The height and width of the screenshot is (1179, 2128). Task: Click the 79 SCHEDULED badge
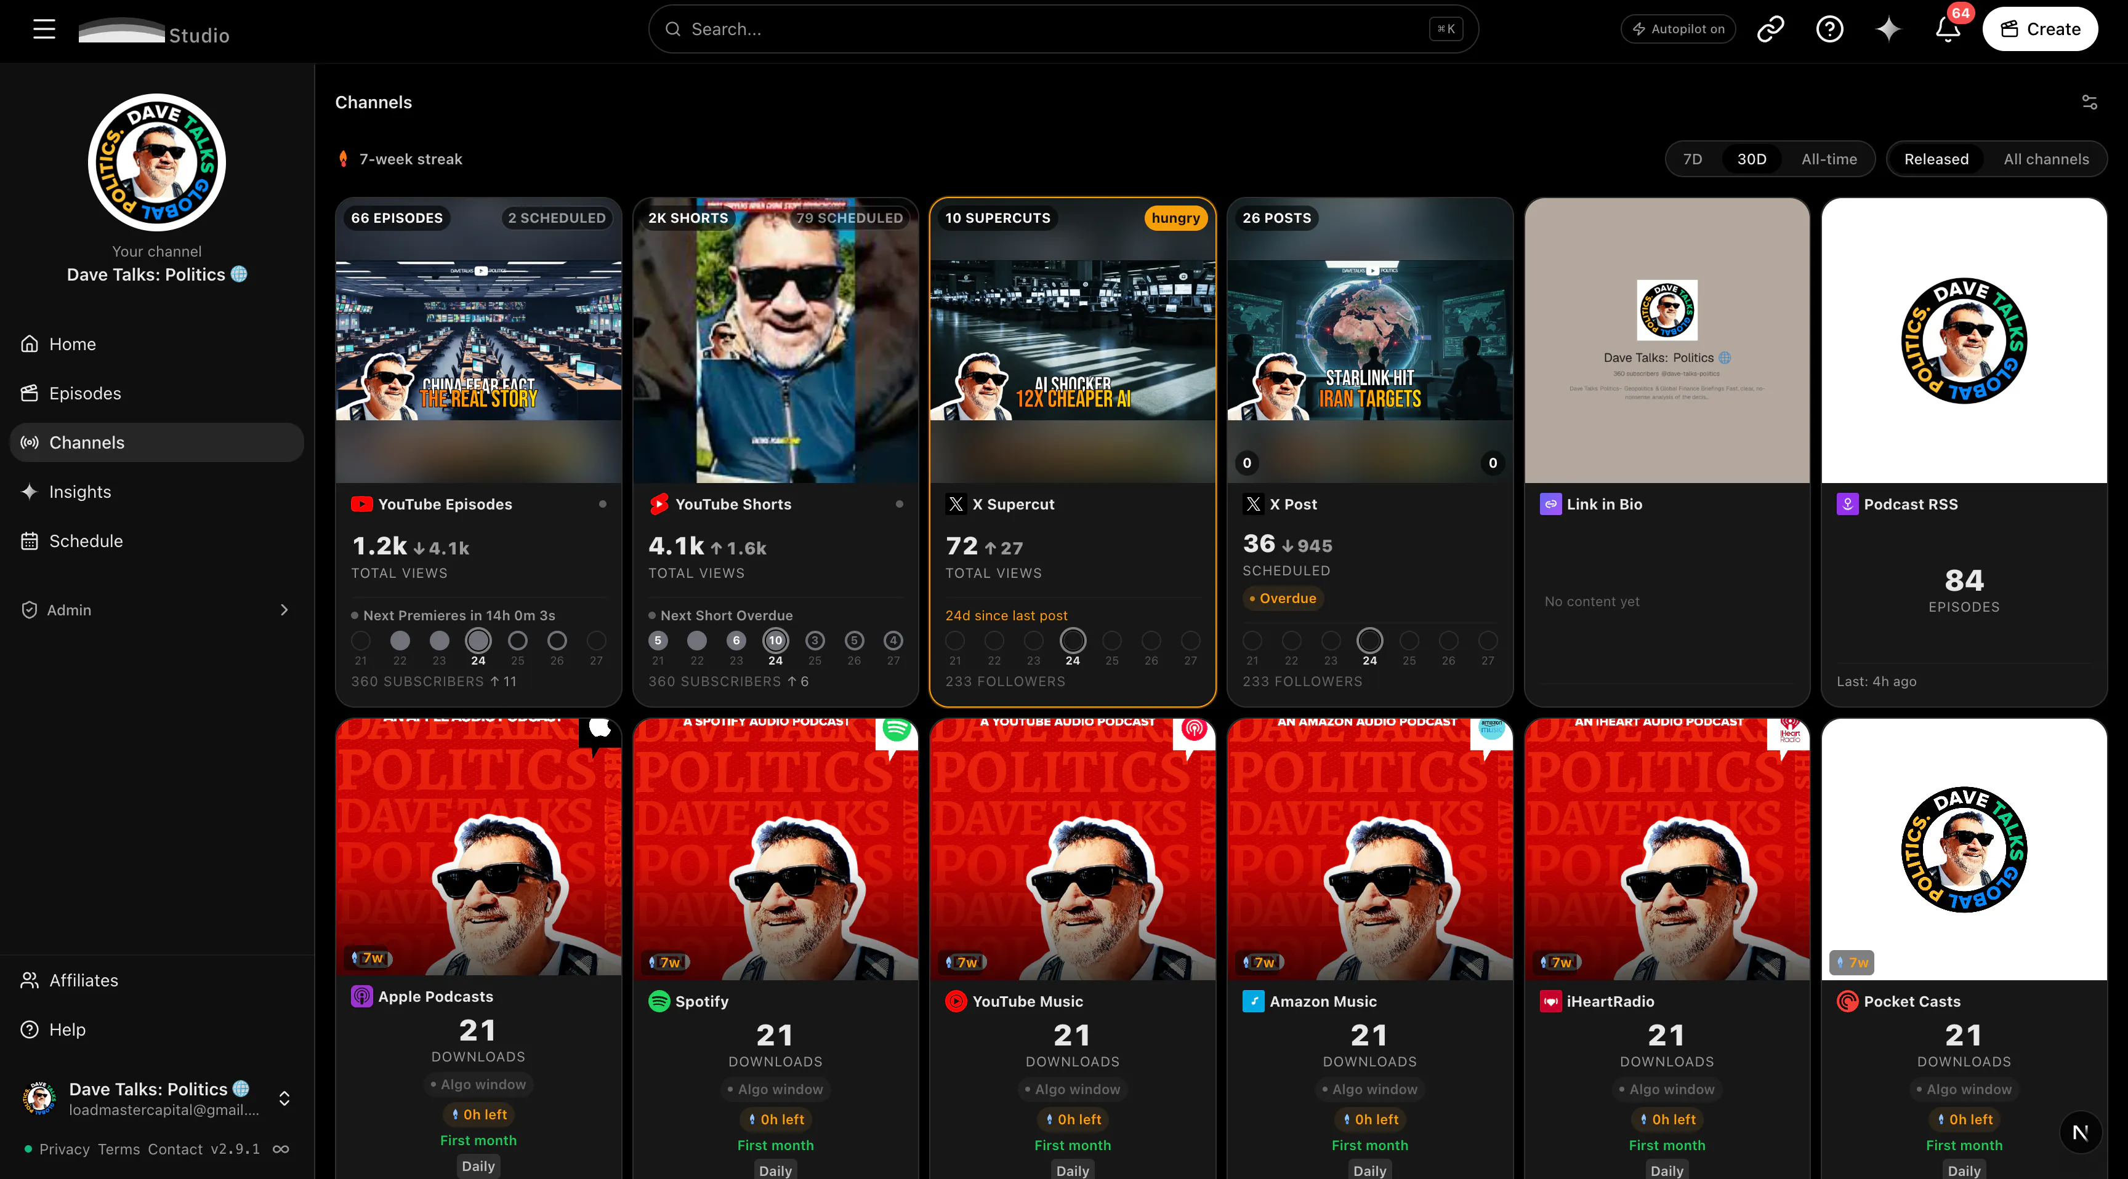[849, 217]
